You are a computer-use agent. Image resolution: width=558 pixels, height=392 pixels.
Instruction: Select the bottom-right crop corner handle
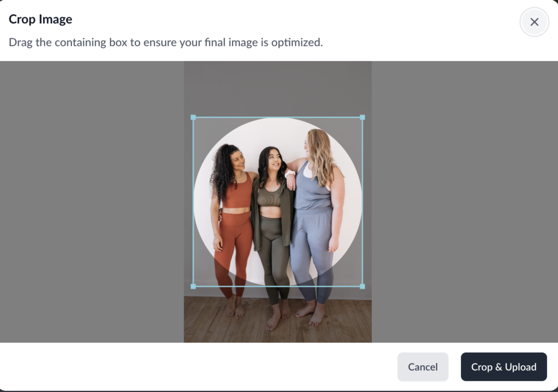pos(362,286)
